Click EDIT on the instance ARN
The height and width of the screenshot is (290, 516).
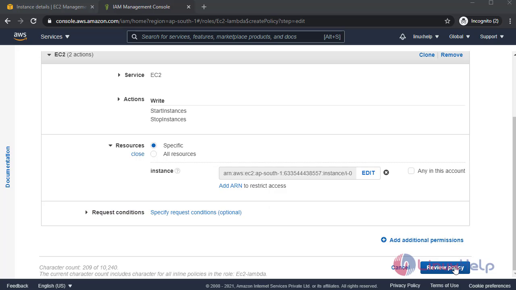pos(368,173)
